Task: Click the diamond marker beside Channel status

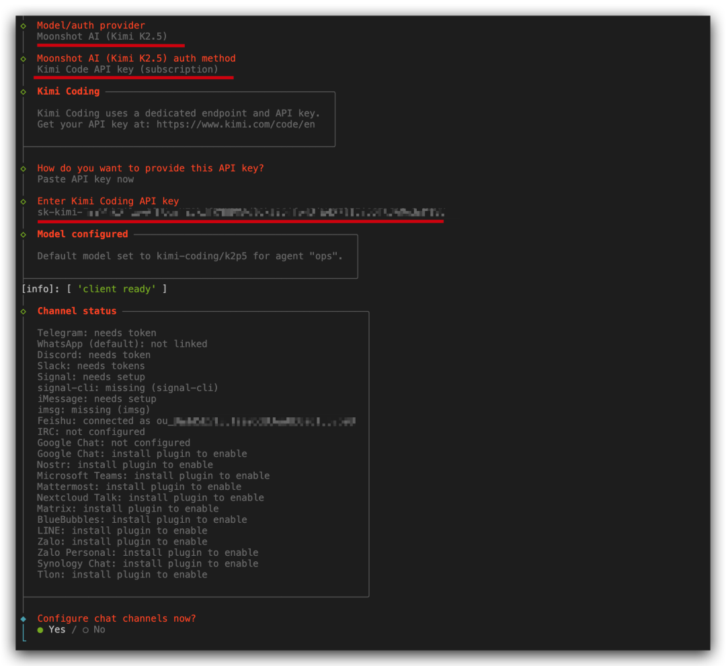Action: (24, 311)
